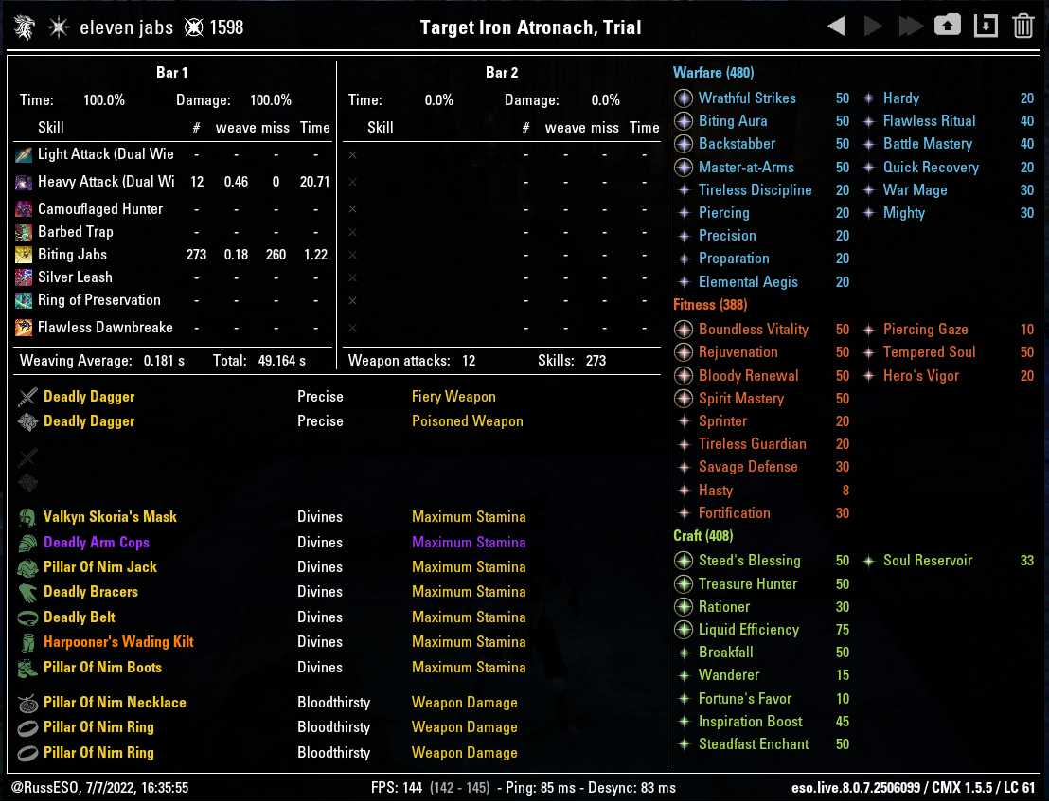Click the Harpooner's Wading Kilt item name
The width and height of the screenshot is (1049, 805).
coord(118,642)
